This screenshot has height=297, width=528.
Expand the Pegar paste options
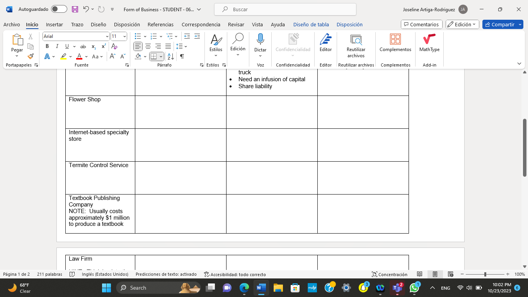coord(17,56)
